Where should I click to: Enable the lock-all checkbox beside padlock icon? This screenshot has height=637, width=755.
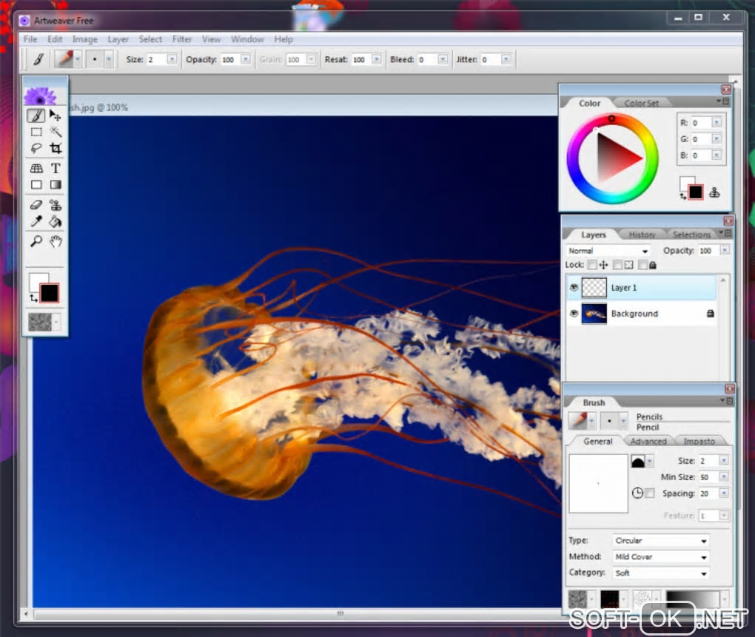point(642,265)
